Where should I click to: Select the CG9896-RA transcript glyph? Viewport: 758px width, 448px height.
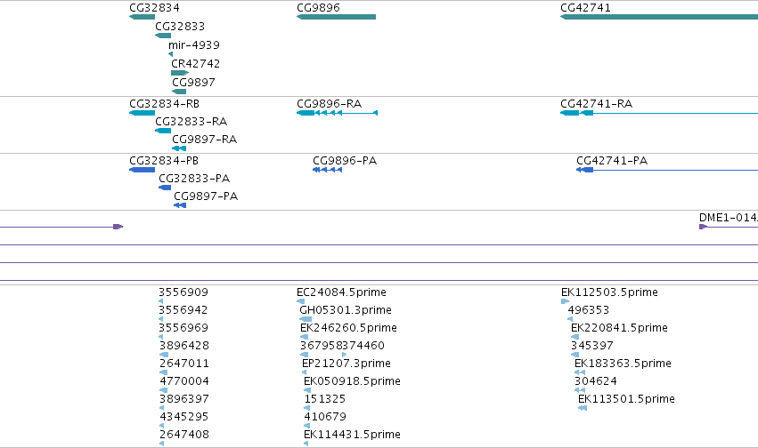337,113
